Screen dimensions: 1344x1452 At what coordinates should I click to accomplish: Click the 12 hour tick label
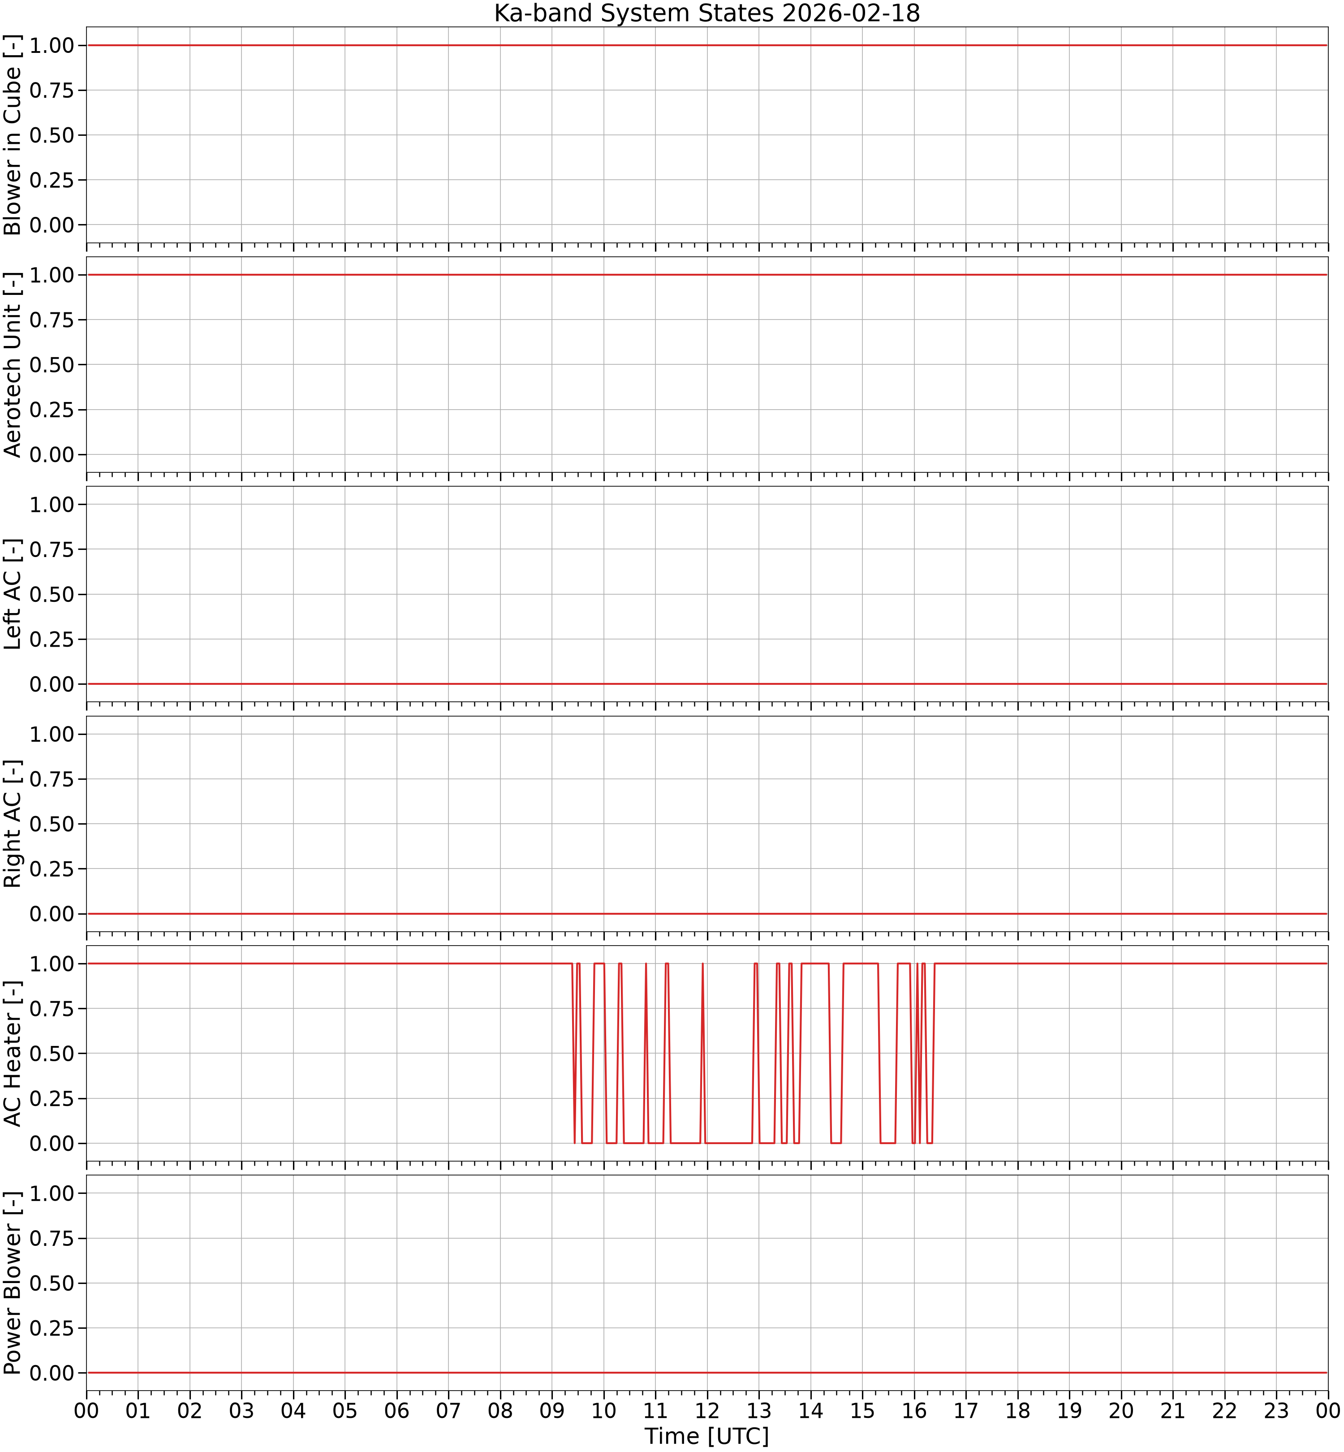[707, 1410]
